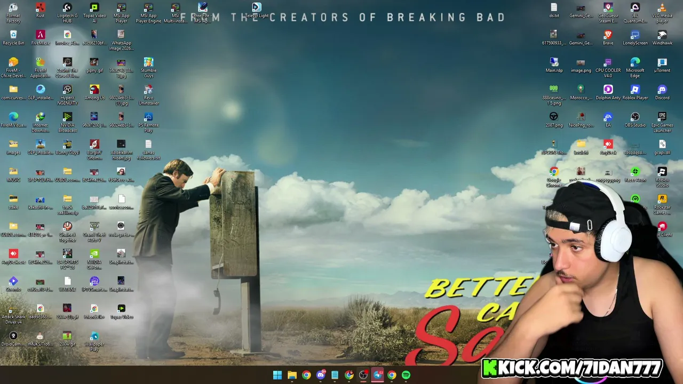Select danas followers.txt file
Image resolution: width=683 pixels, height=384 pixels.
(x=148, y=150)
